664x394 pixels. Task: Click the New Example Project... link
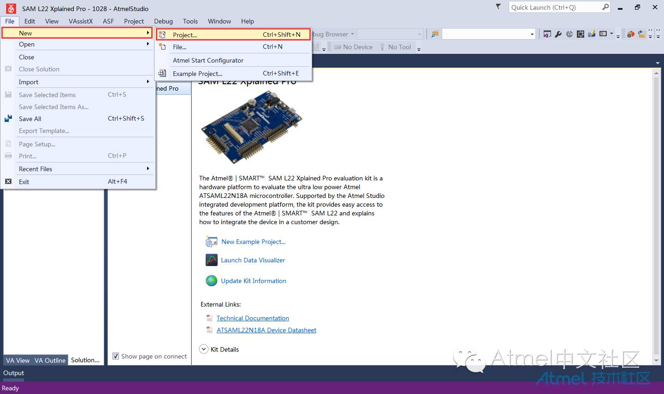pyautogui.click(x=254, y=242)
